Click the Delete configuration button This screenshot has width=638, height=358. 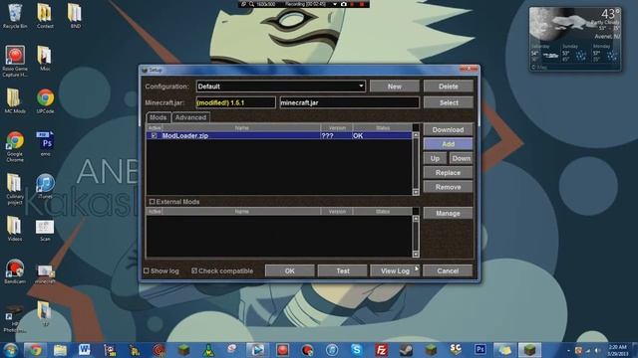(448, 87)
